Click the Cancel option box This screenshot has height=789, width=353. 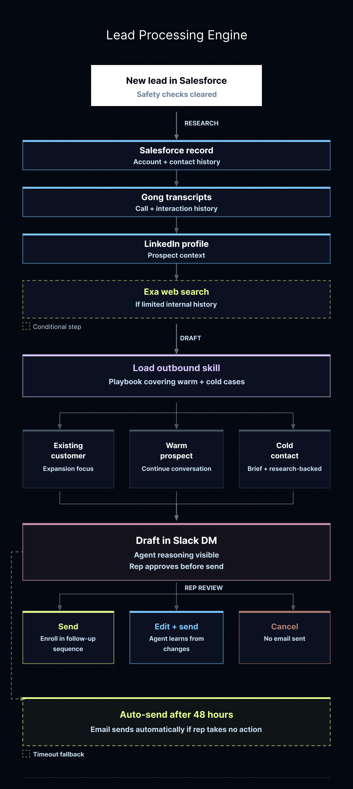point(284,637)
